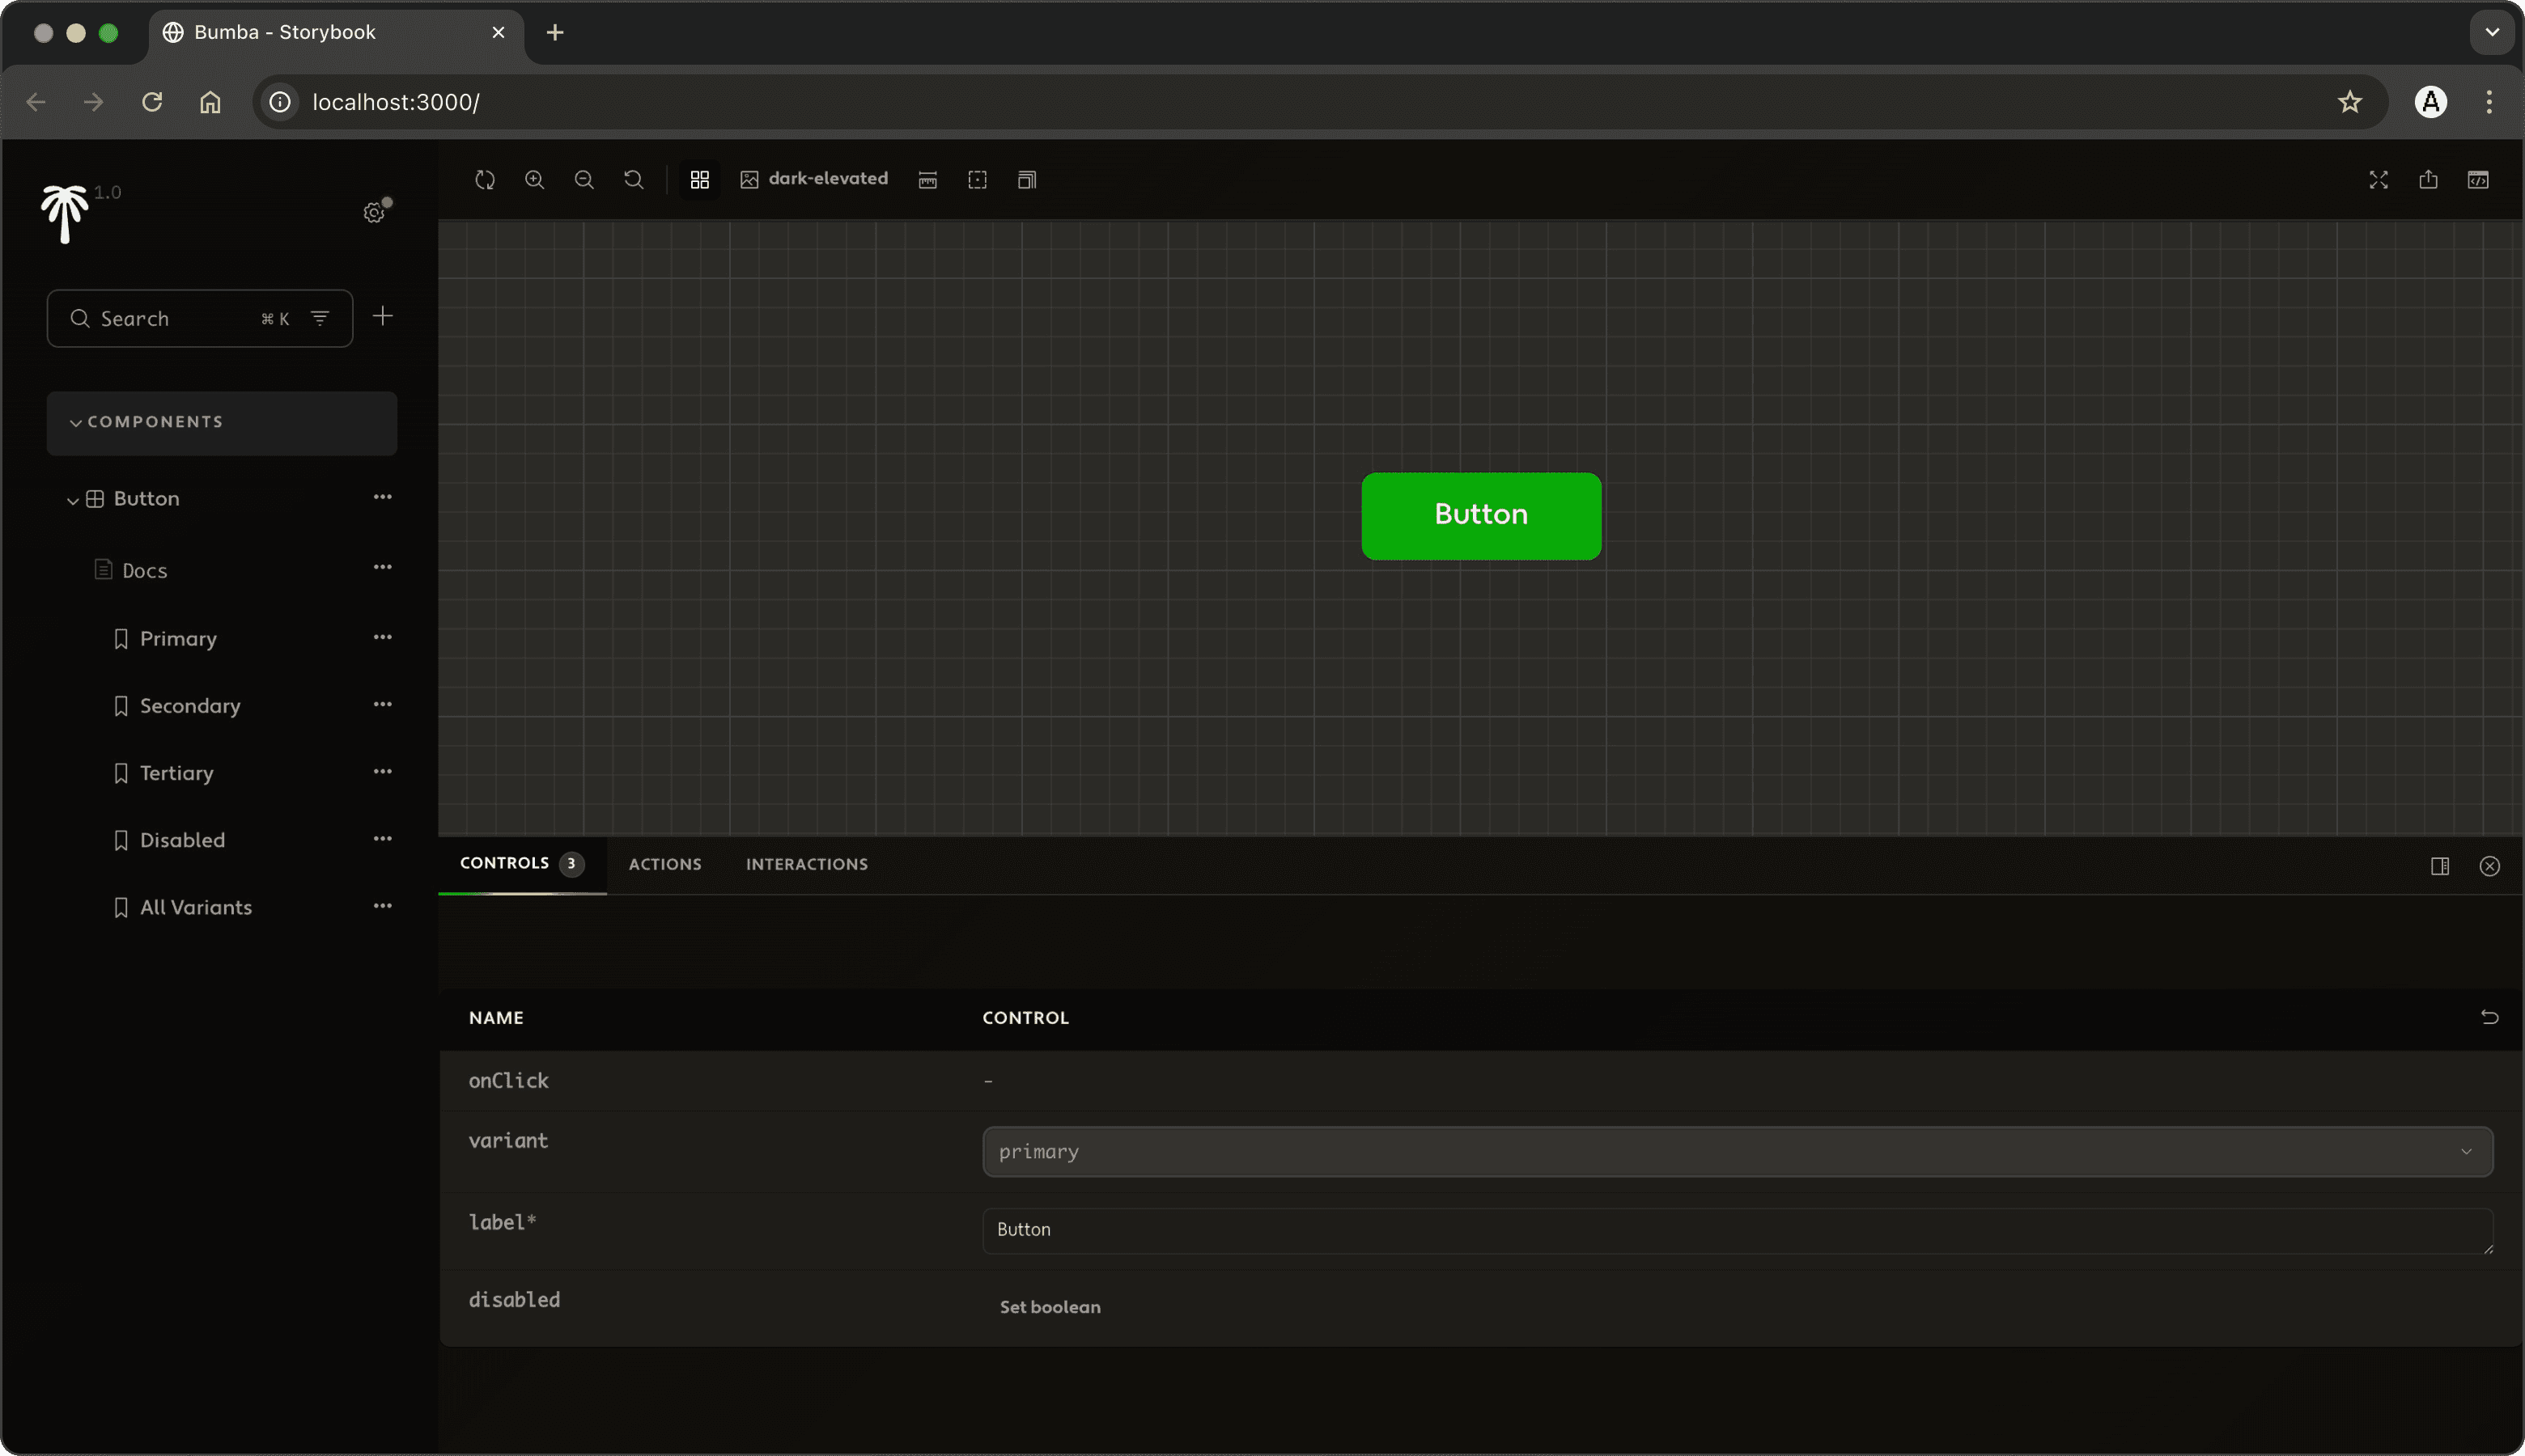The image size is (2525, 1456).
Task: Click the green Button preview
Action: (1480, 515)
